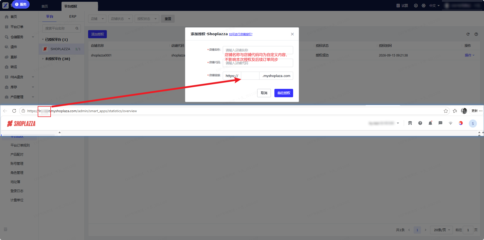Click the download icon in top bar

point(416,6)
